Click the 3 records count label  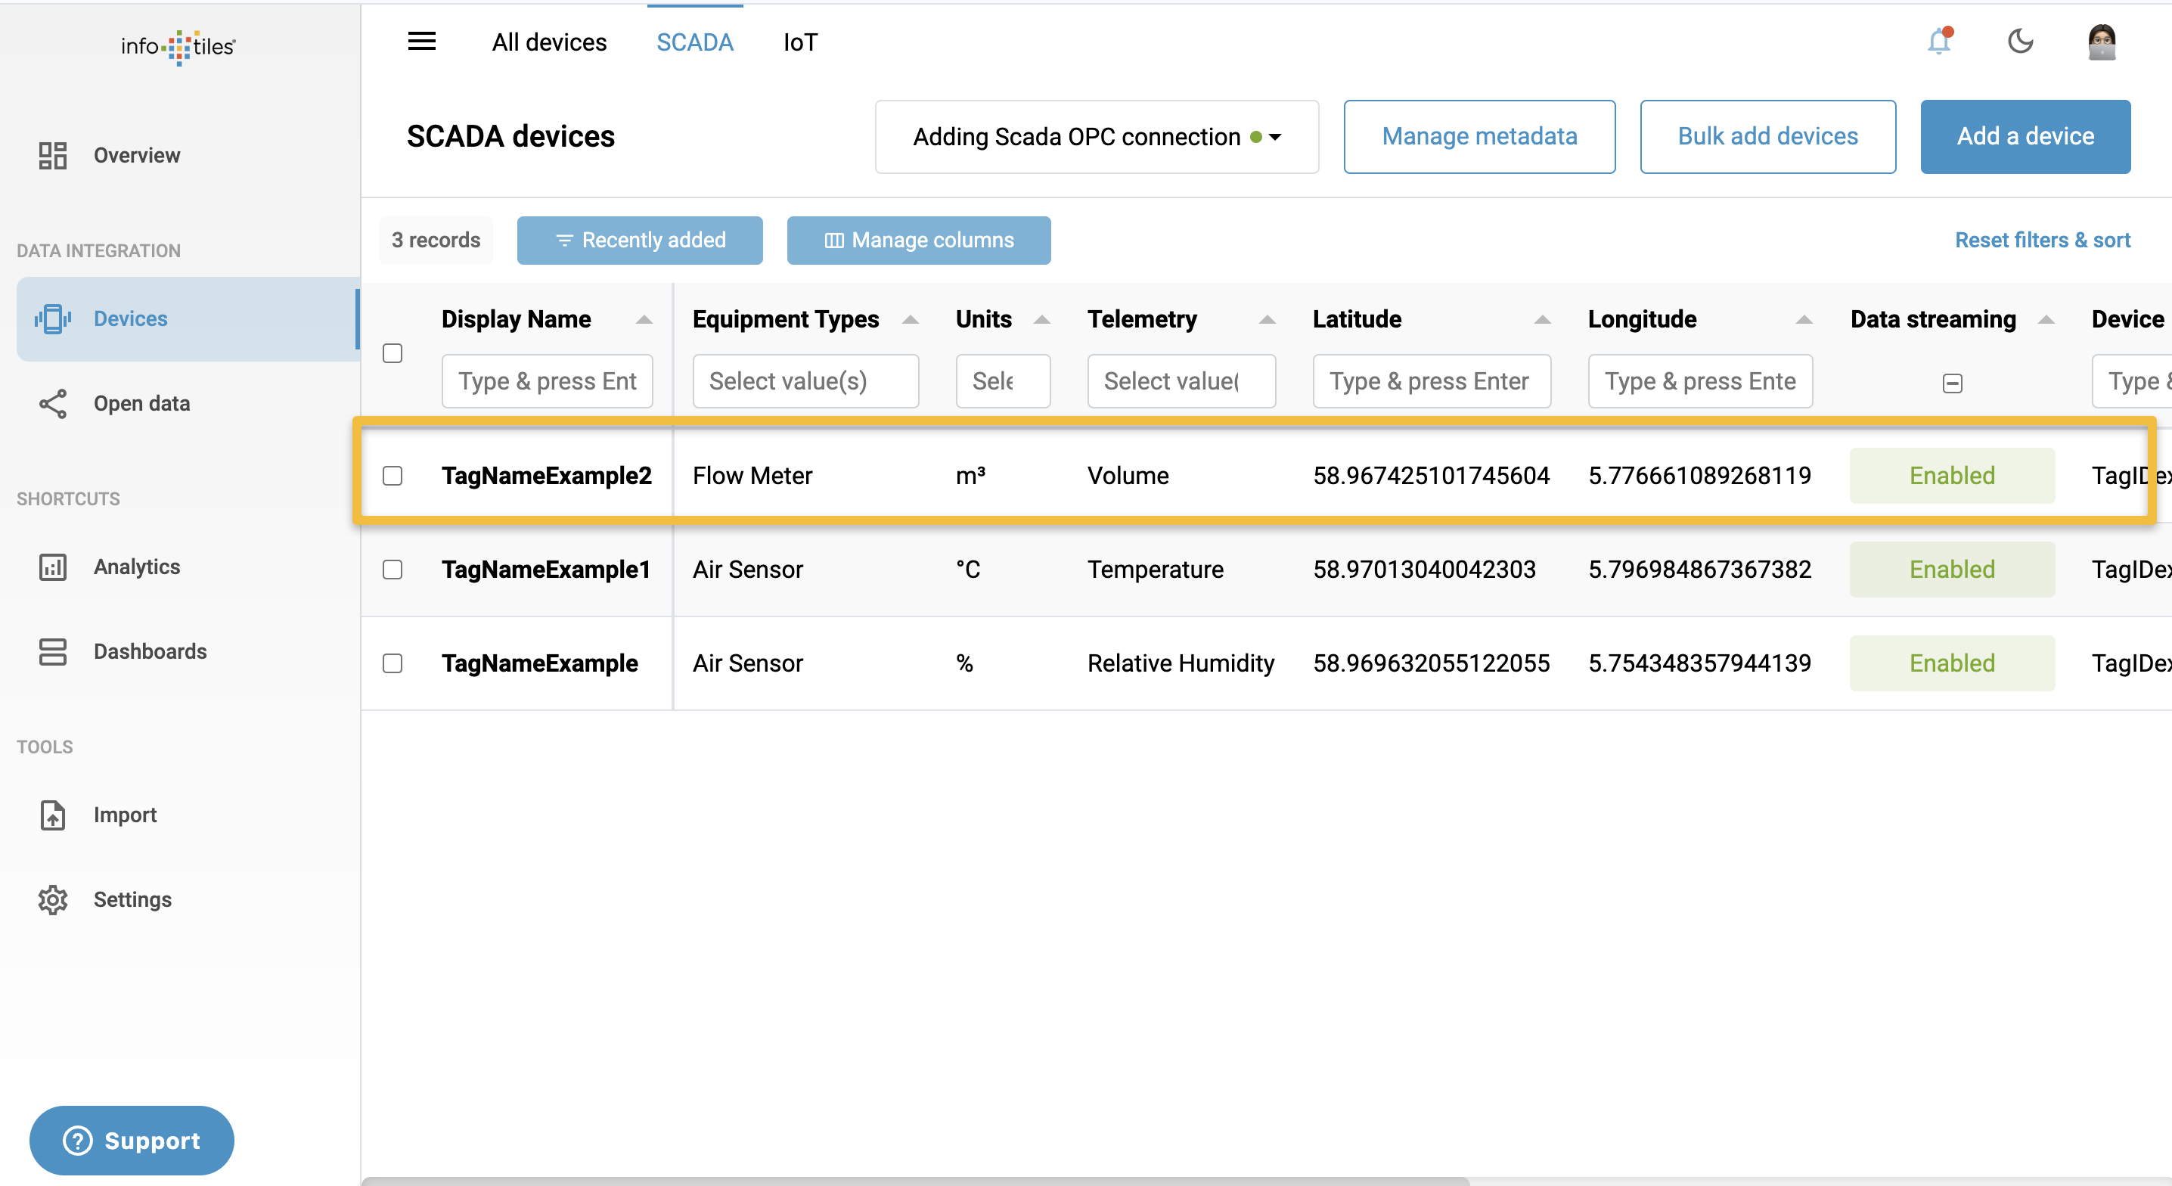coord(436,241)
